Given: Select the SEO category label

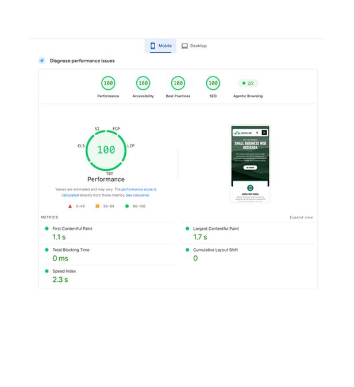Looking at the screenshot, I should point(213,96).
